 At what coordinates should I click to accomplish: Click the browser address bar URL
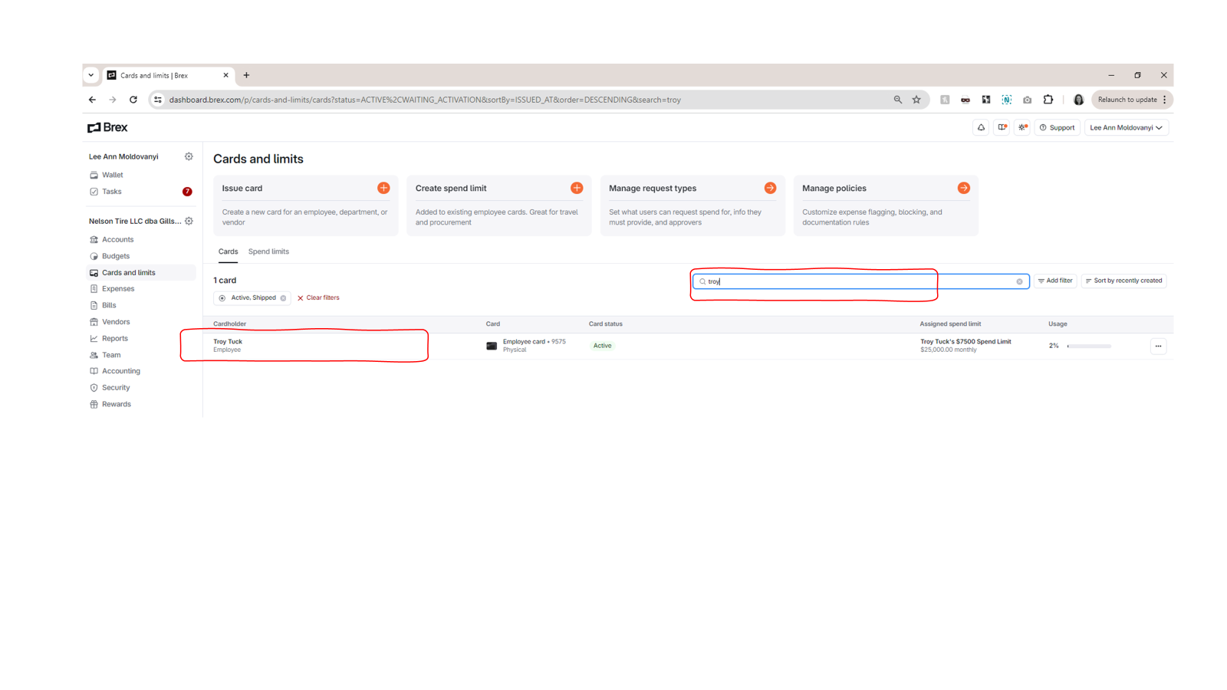pos(425,100)
